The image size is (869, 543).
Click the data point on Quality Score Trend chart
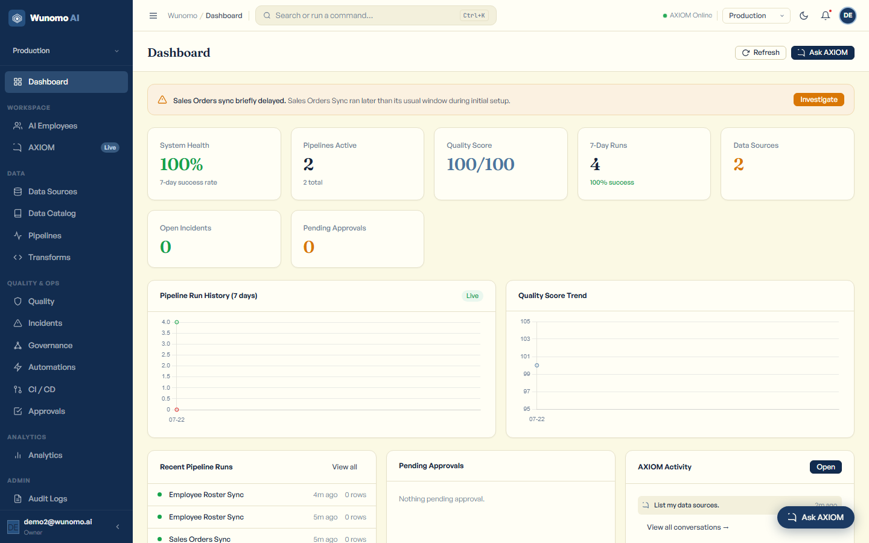tap(536, 366)
